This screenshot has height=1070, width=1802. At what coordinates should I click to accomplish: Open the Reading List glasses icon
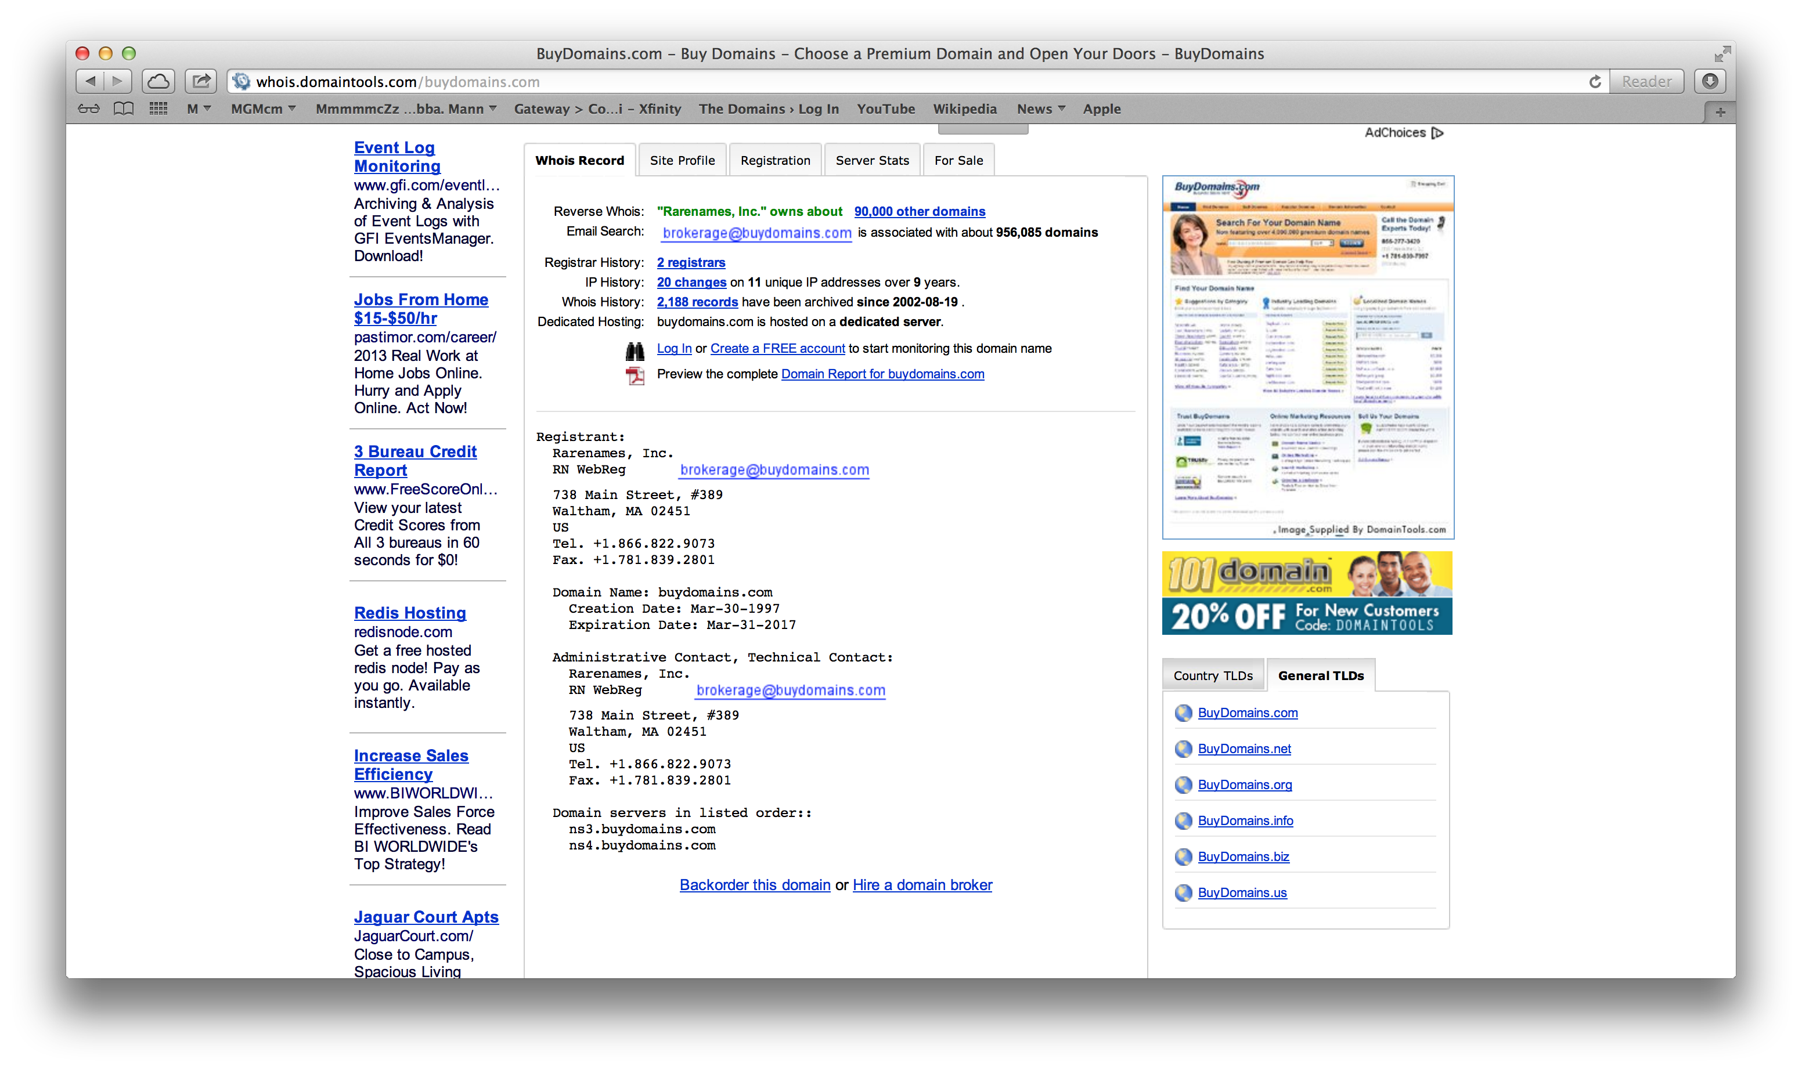pos(89,109)
